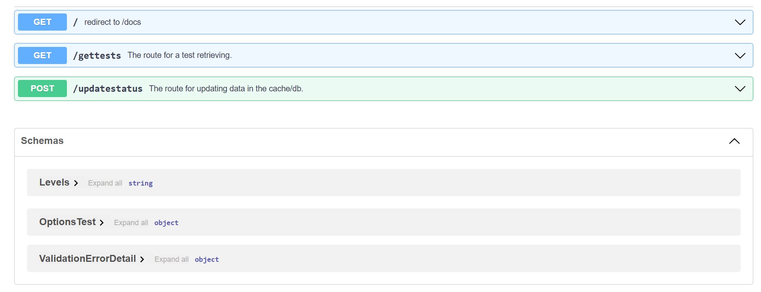Expand all for the Levels schema
Screen dimensions: 761x292
click(x=105, y=183)
